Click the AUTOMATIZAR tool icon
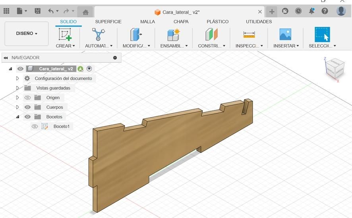The image size is (352, 218). point(98,34)
